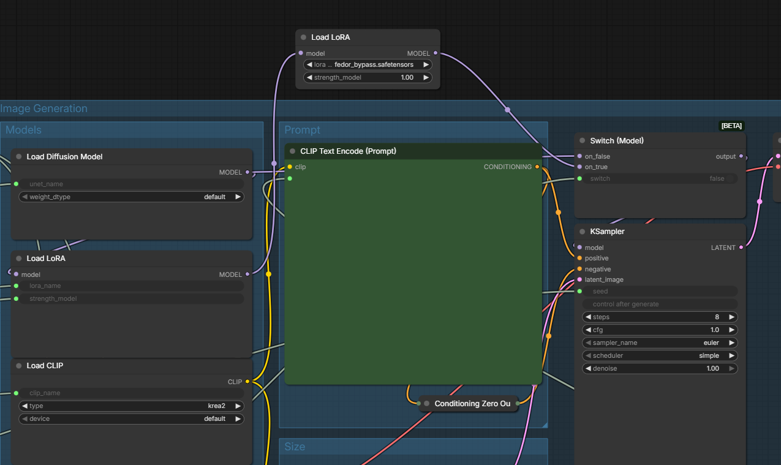Click the [BETA] badge above Switch (Model)
The height and width of the screenshot is (465, 781).
(731, 126)
